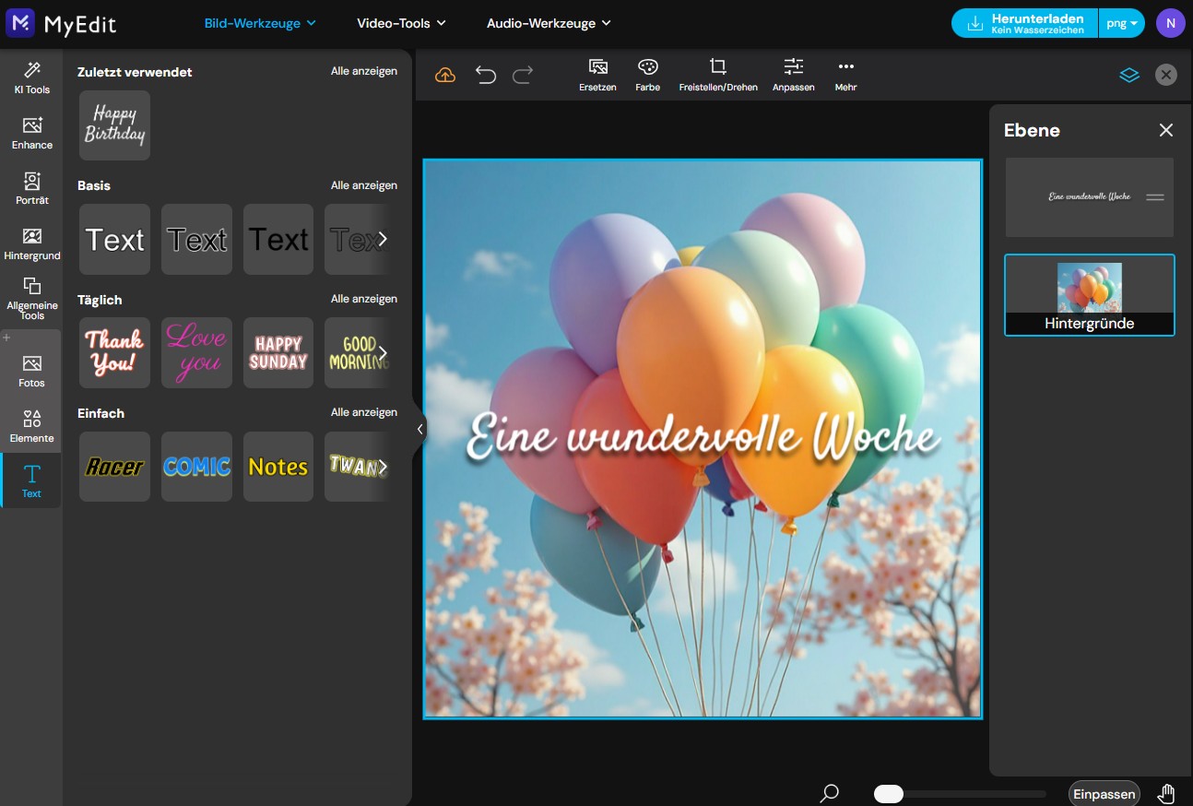Viewport: 1193px width, 806px height.
Task: Show all Einfach text styles
Action: (364, 412)
